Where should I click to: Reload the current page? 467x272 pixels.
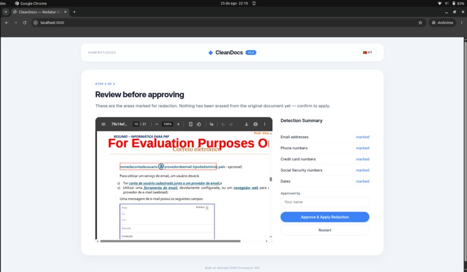coord(25,23)
